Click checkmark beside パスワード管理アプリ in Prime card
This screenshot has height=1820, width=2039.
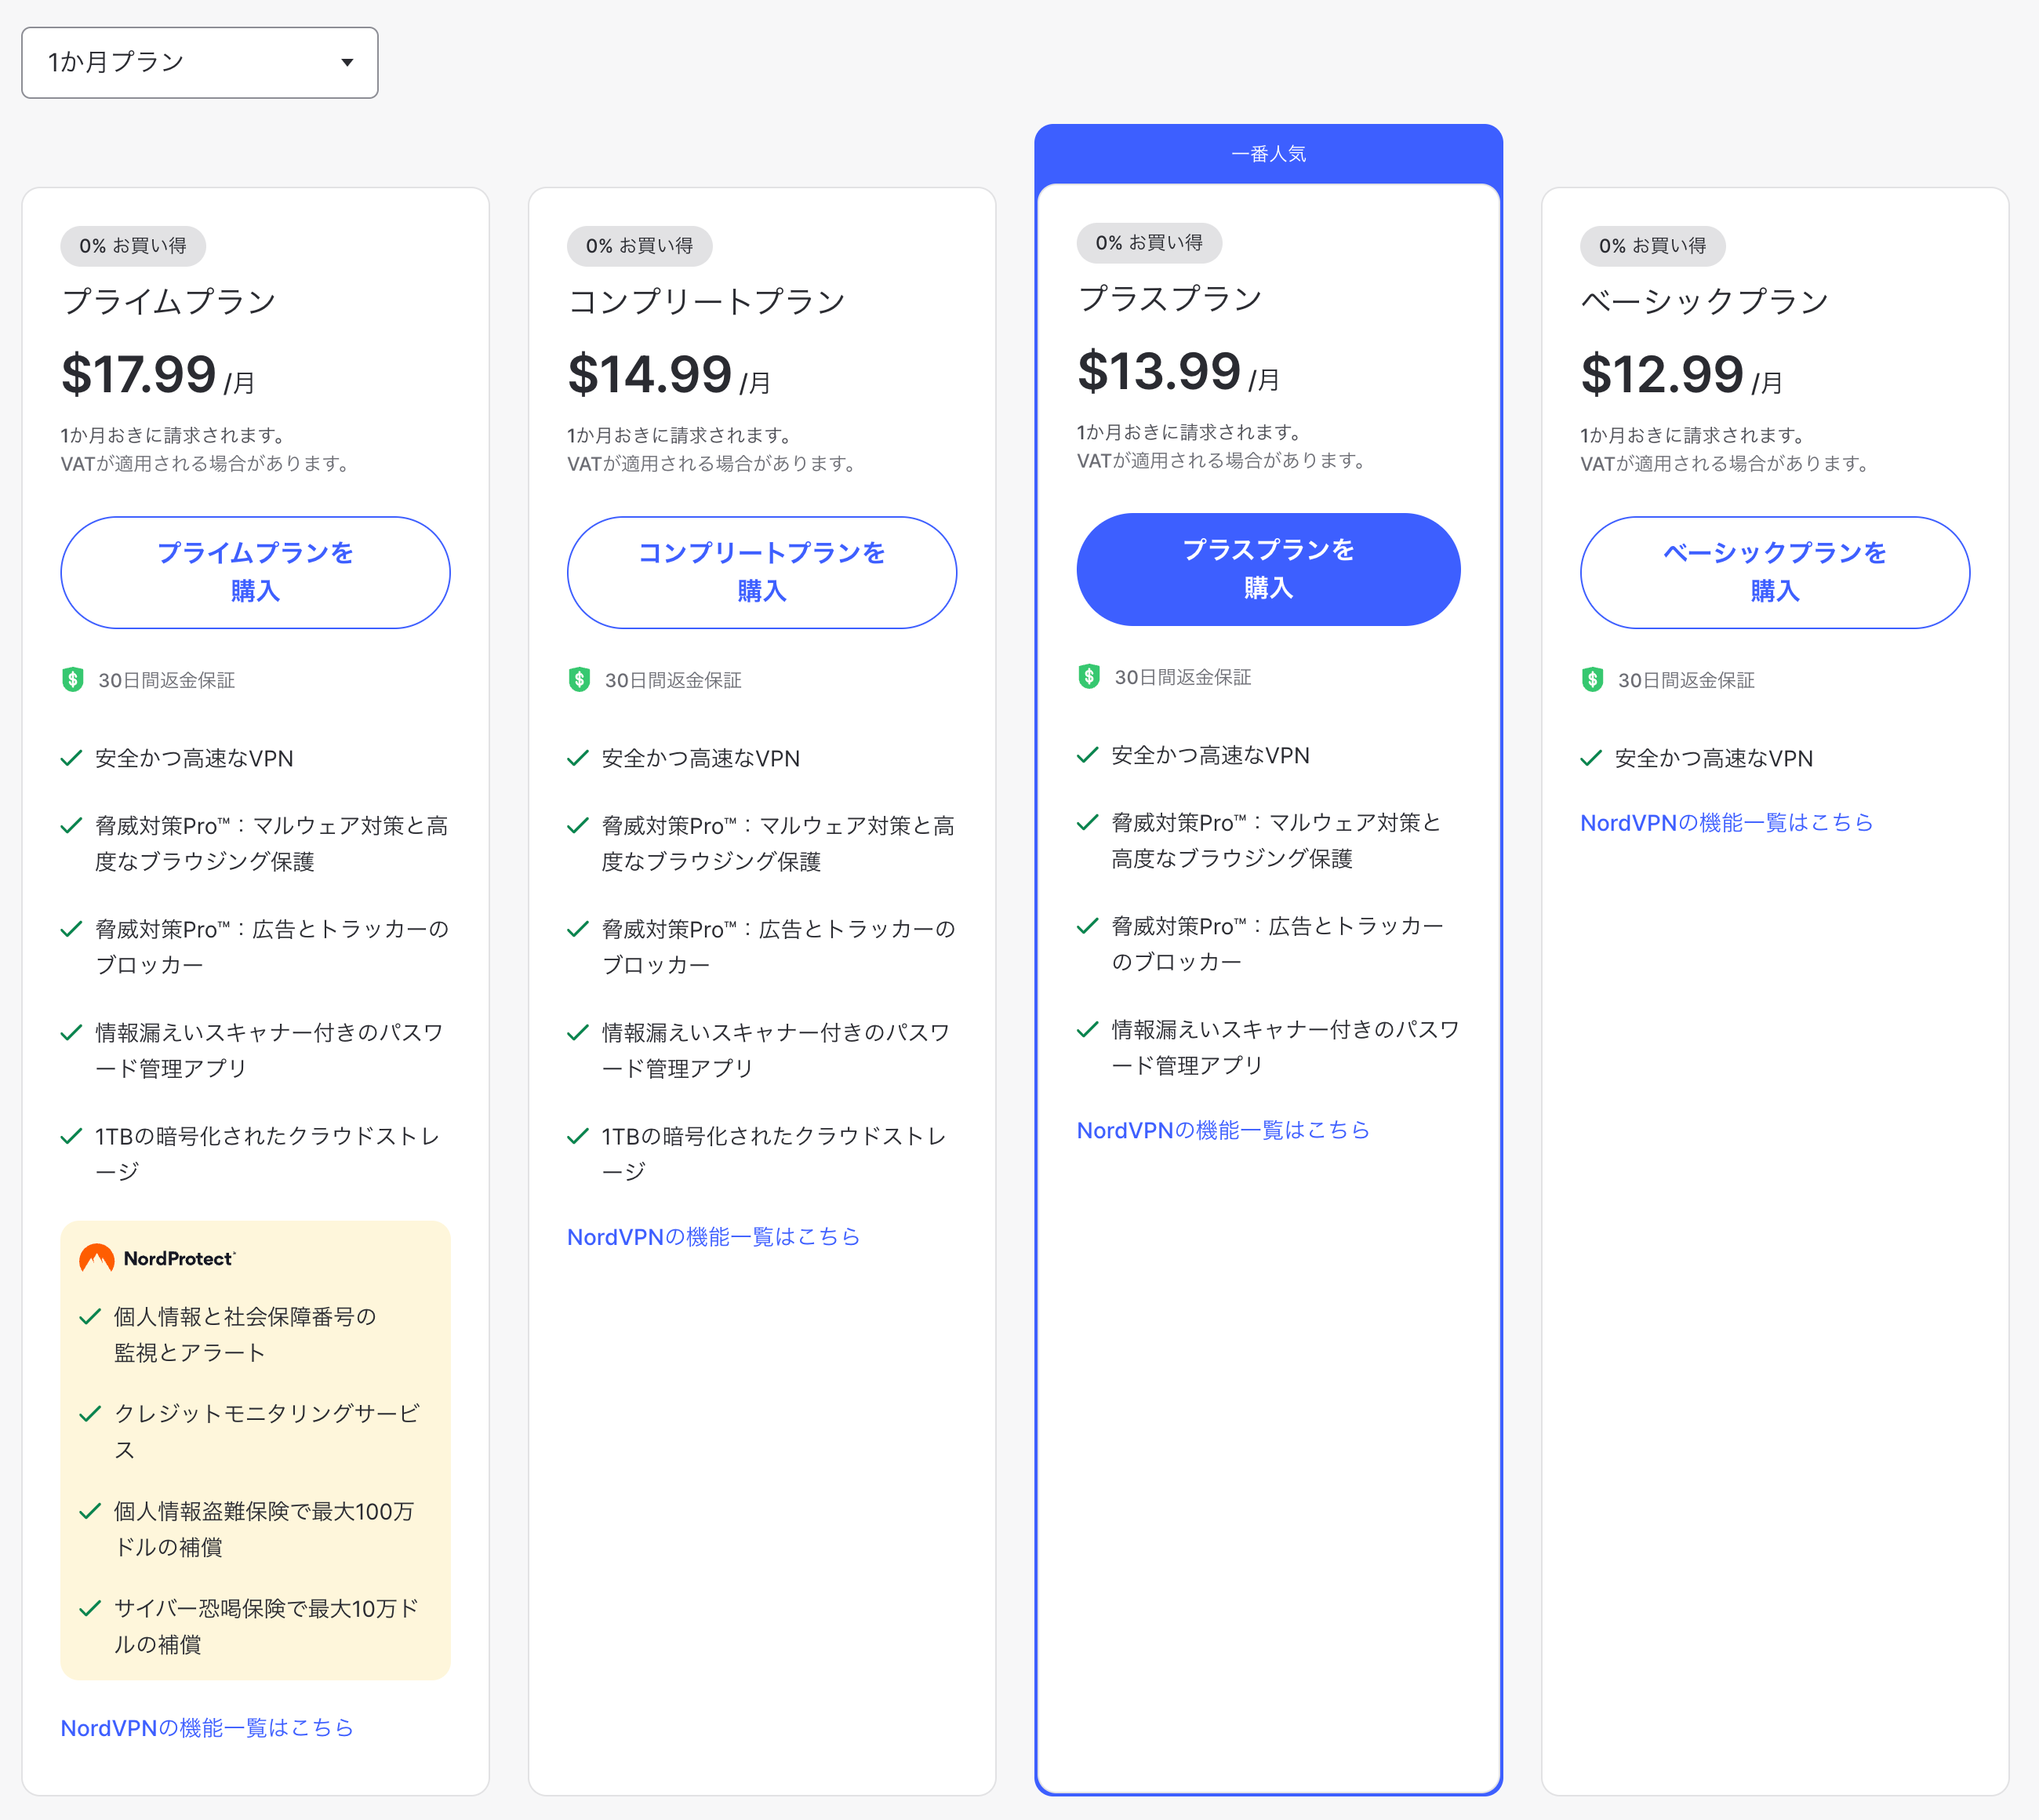(x=71, y=1032)
